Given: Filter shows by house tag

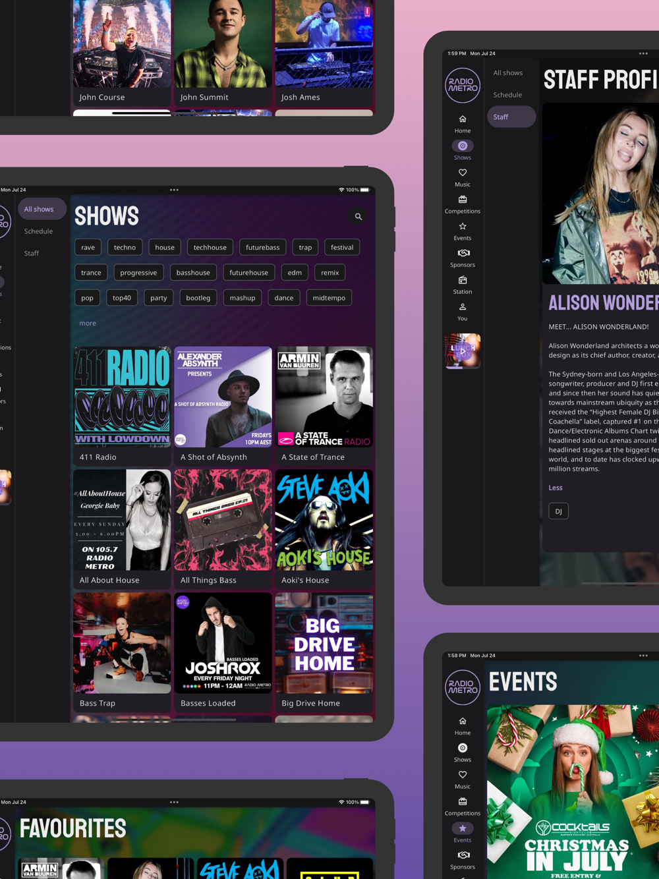Looking at the screenshot, I should [165, 248].
